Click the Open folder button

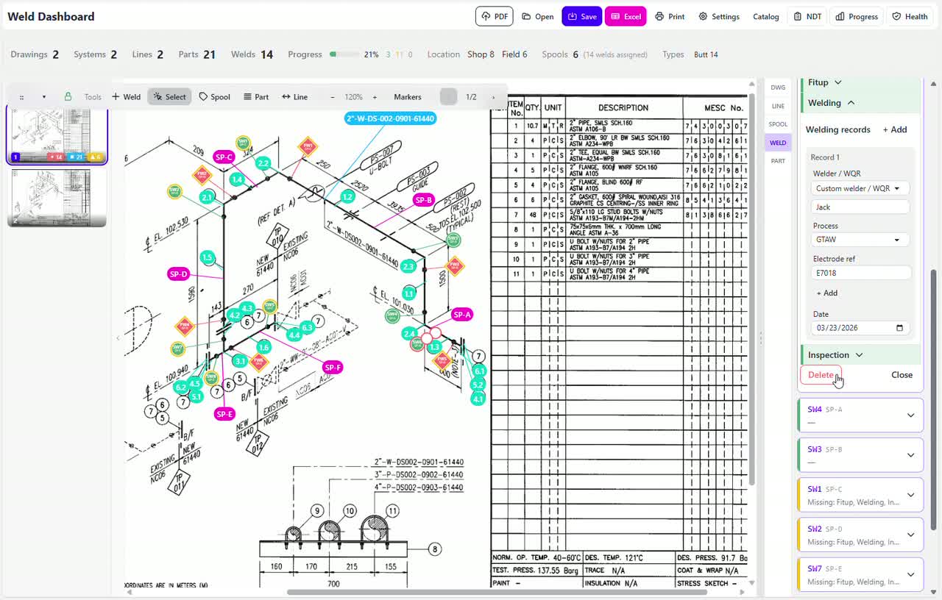538,16
